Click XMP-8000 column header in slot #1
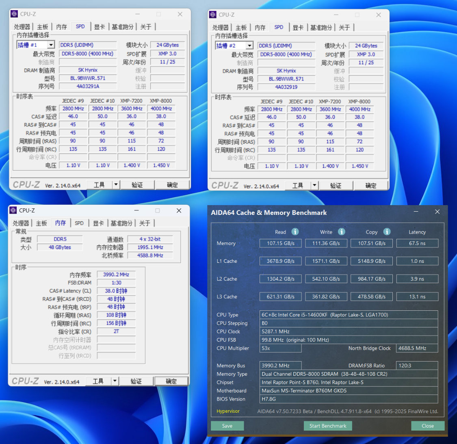This screenshot has width=457, height=444. [161, 101]
